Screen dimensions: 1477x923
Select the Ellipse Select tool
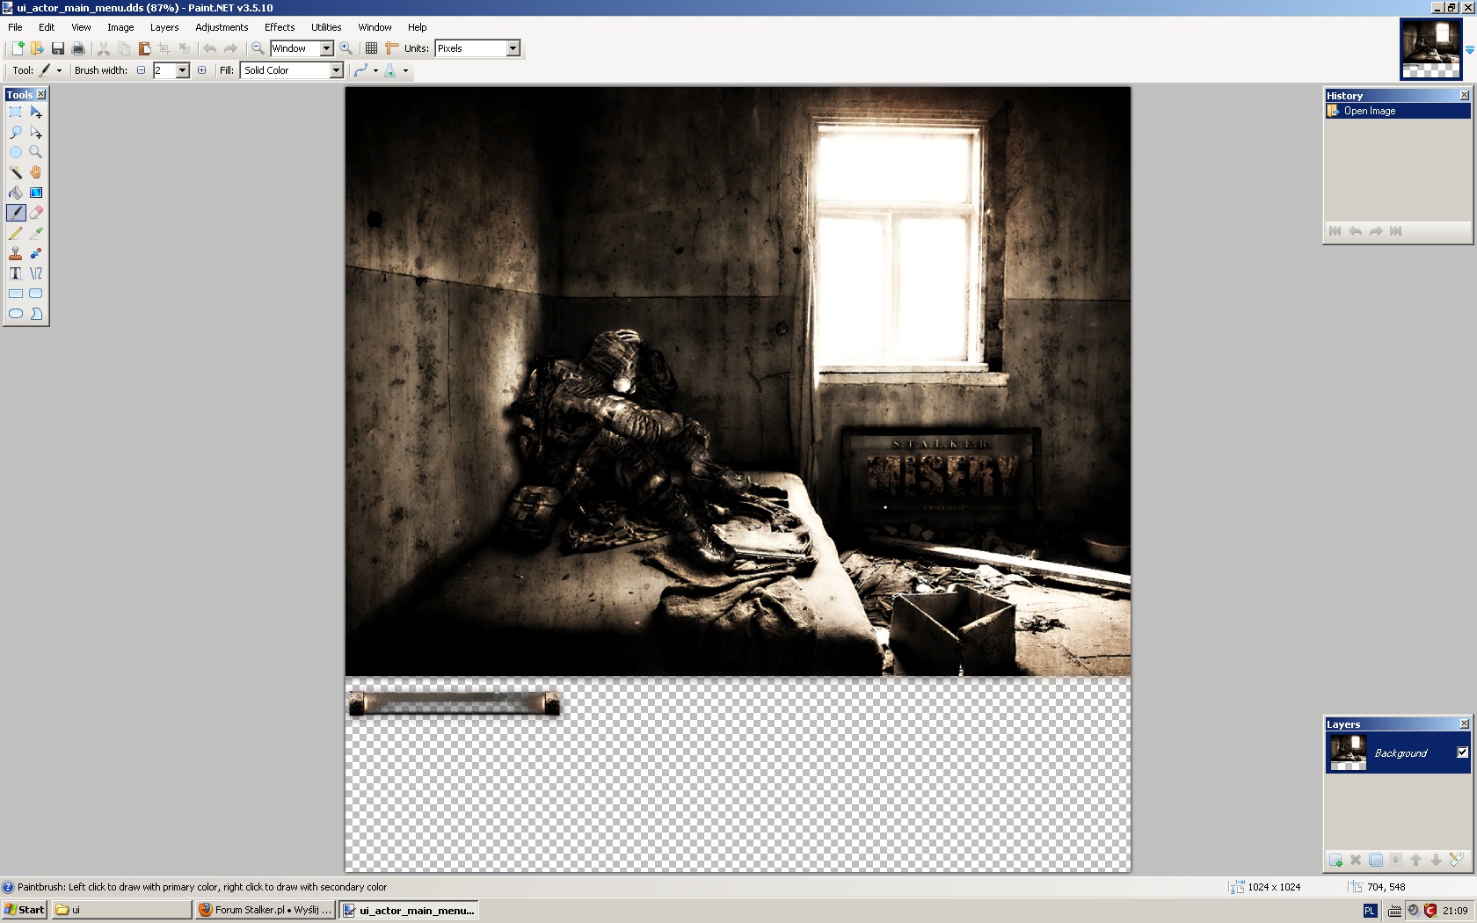click(x=16, y=152)
